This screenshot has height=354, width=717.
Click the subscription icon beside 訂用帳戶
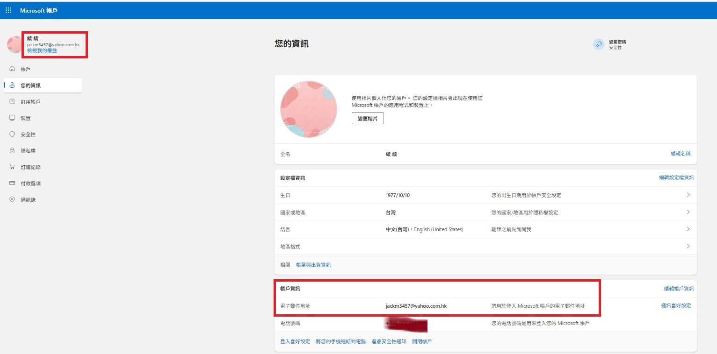pyautogui.click(x=12, y=101)
